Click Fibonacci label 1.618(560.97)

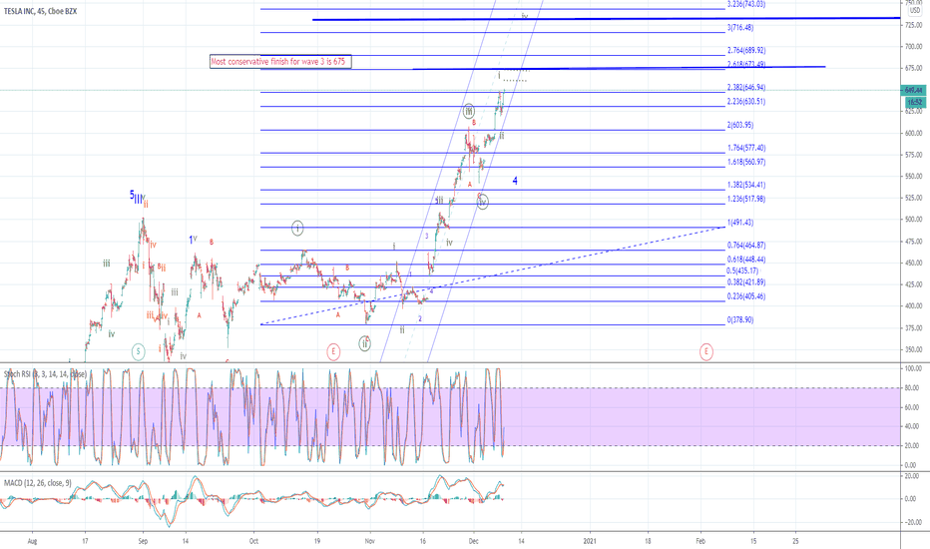[746, 162]
